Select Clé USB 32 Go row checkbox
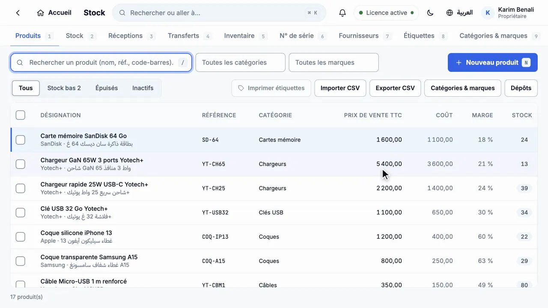 [21, 213]
